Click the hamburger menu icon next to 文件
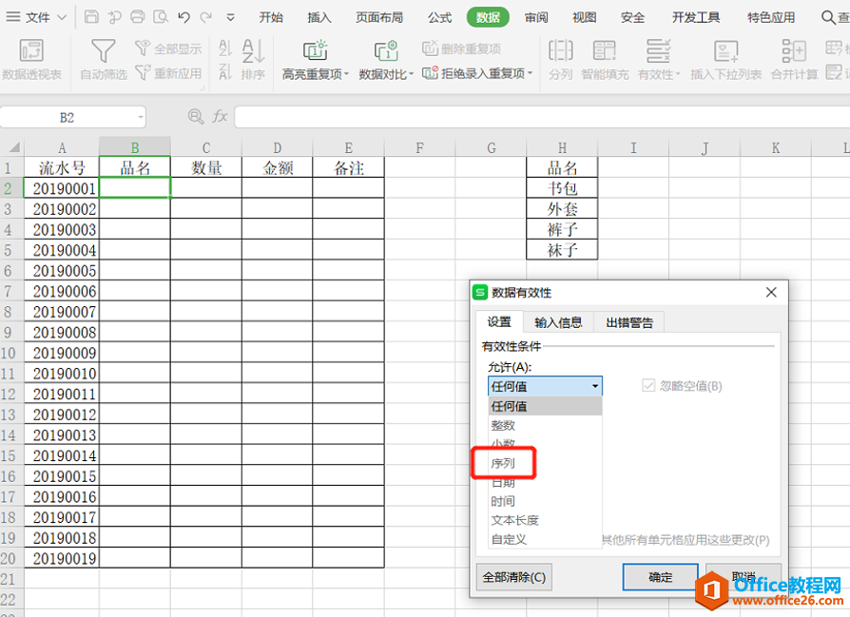This screenshot has width=850, height=617. 13,17
